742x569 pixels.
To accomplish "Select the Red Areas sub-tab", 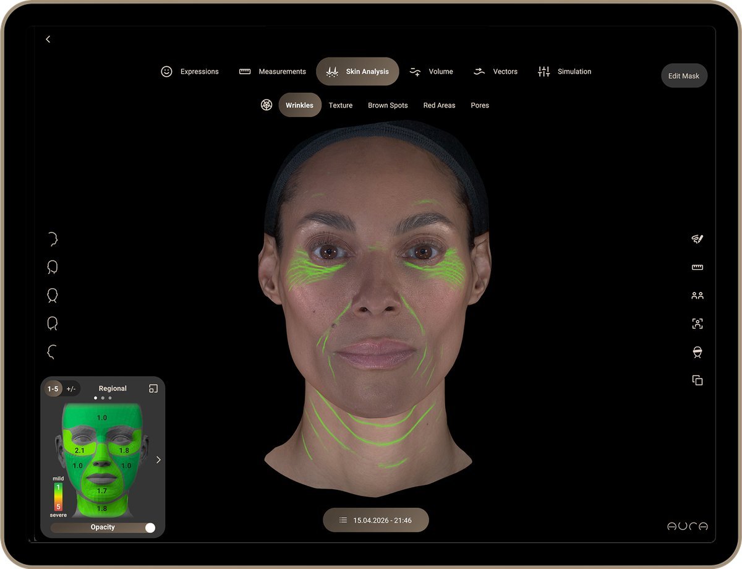I will coord(439,105).
